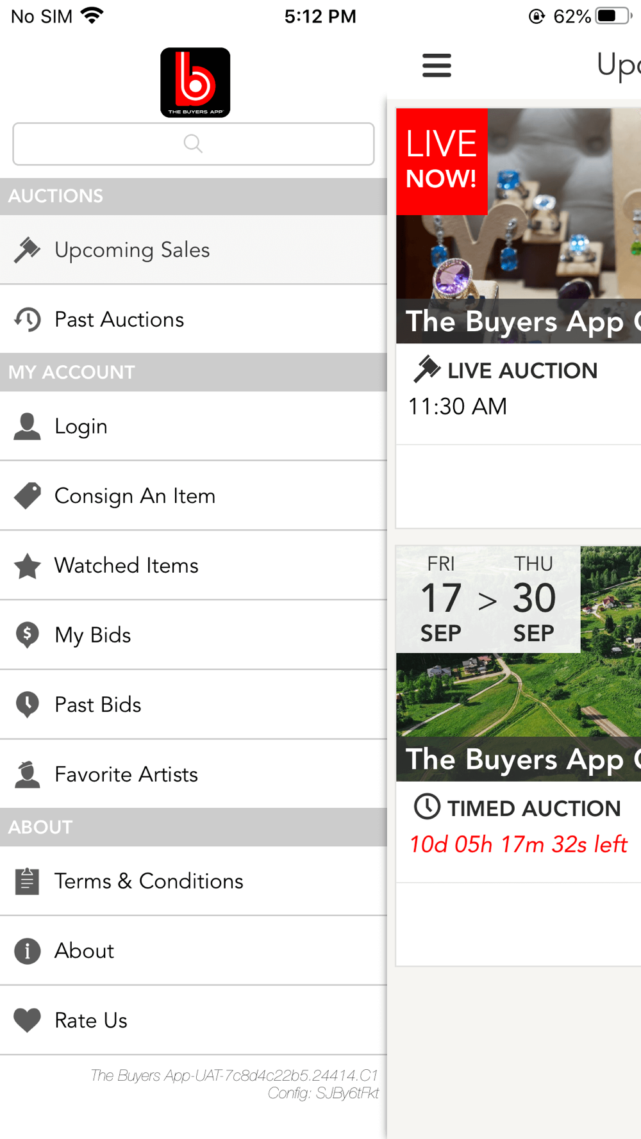Viewport: 641px width, 1139px height.
Task: Click the clock pin icon for Past Bids
Action: (x=27, y=705)
